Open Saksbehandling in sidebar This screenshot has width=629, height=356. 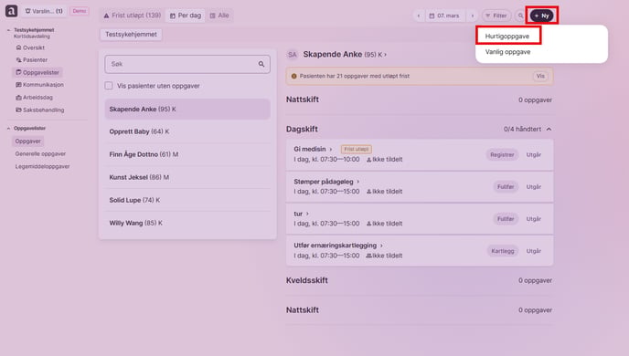point(40,110)
